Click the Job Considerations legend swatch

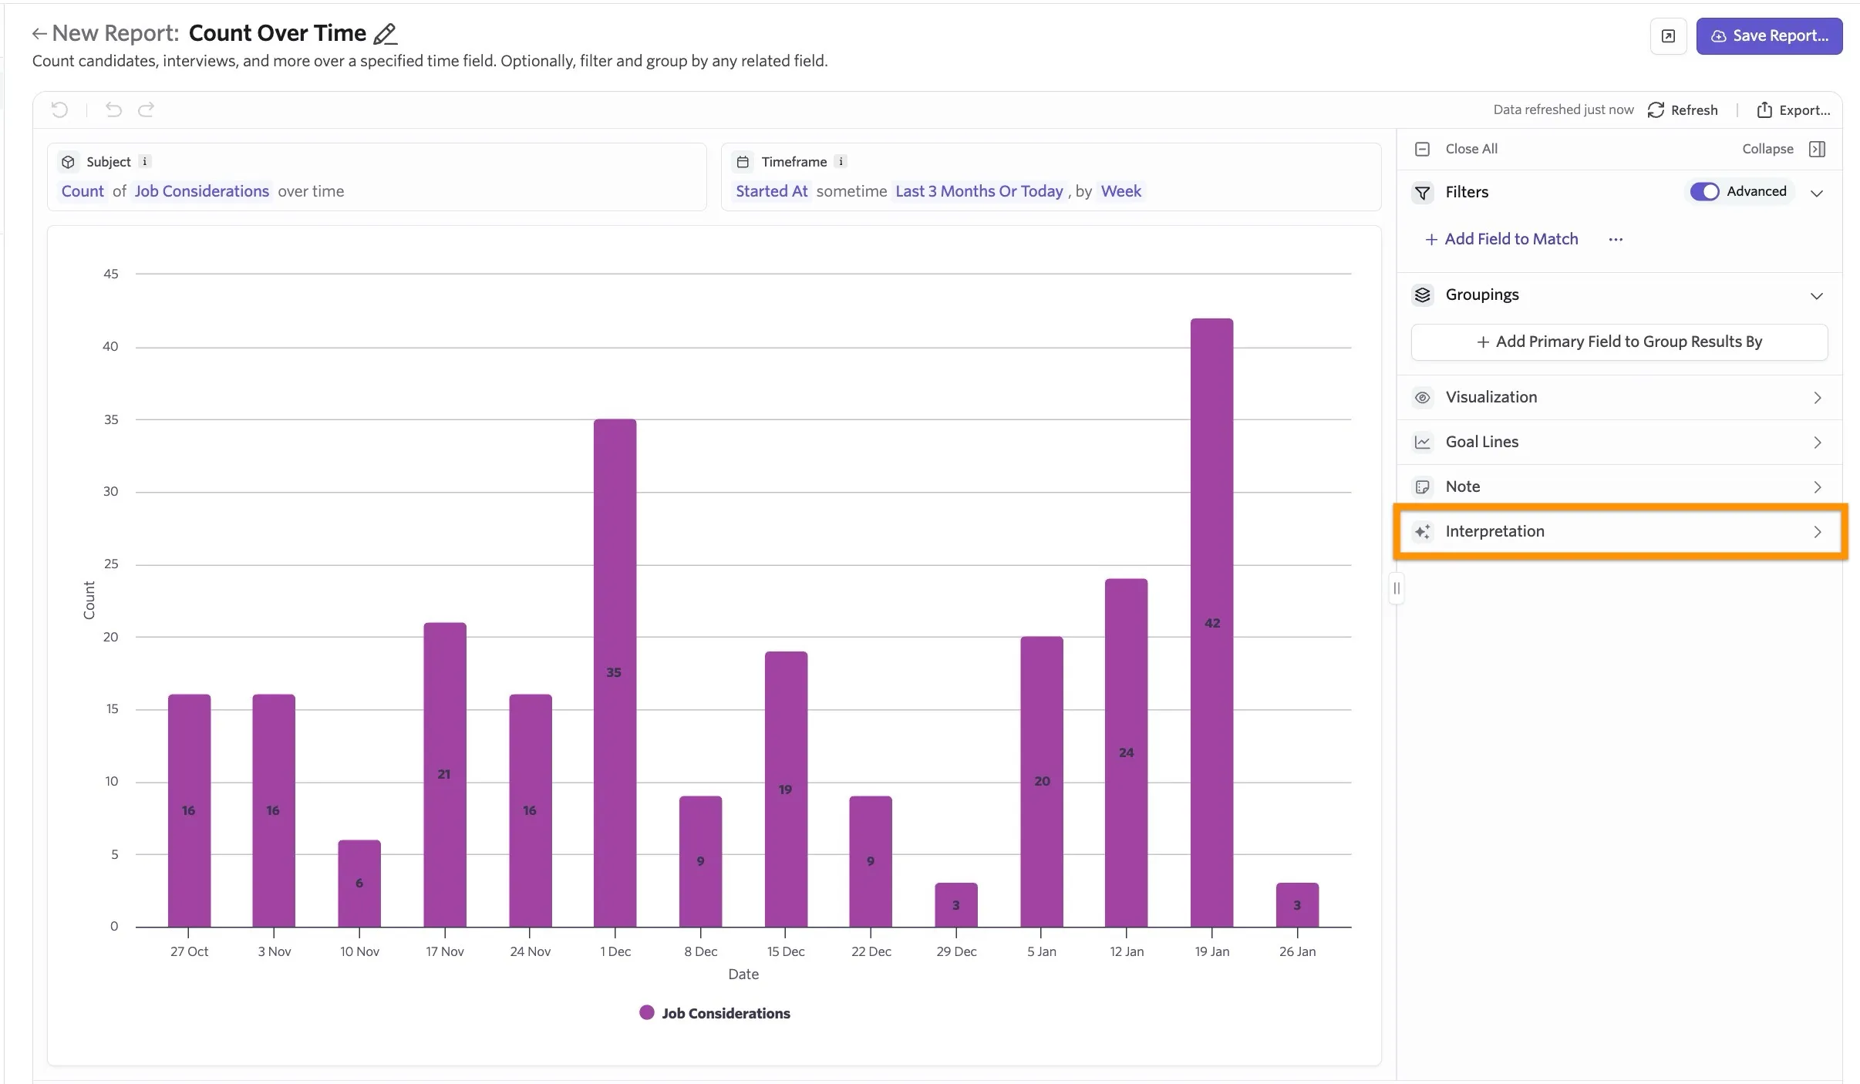click(647, 1013)
